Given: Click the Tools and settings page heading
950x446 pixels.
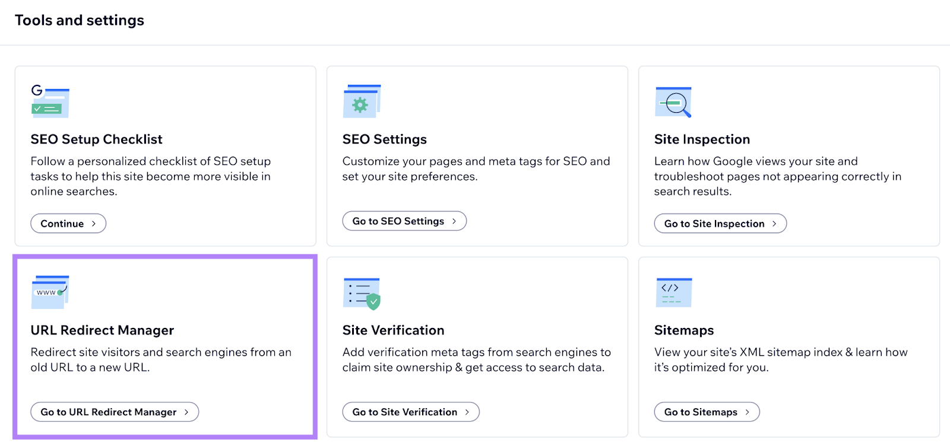Looking at the screenshot, I should point(80,20).
